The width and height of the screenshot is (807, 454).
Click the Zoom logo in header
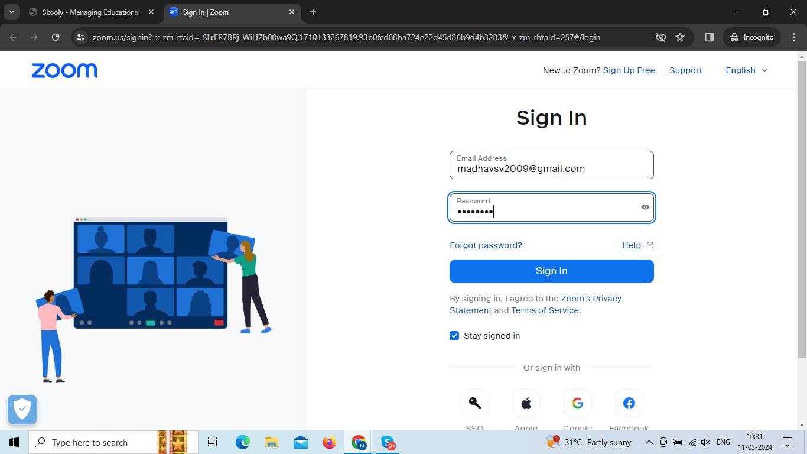coord(64,70)
